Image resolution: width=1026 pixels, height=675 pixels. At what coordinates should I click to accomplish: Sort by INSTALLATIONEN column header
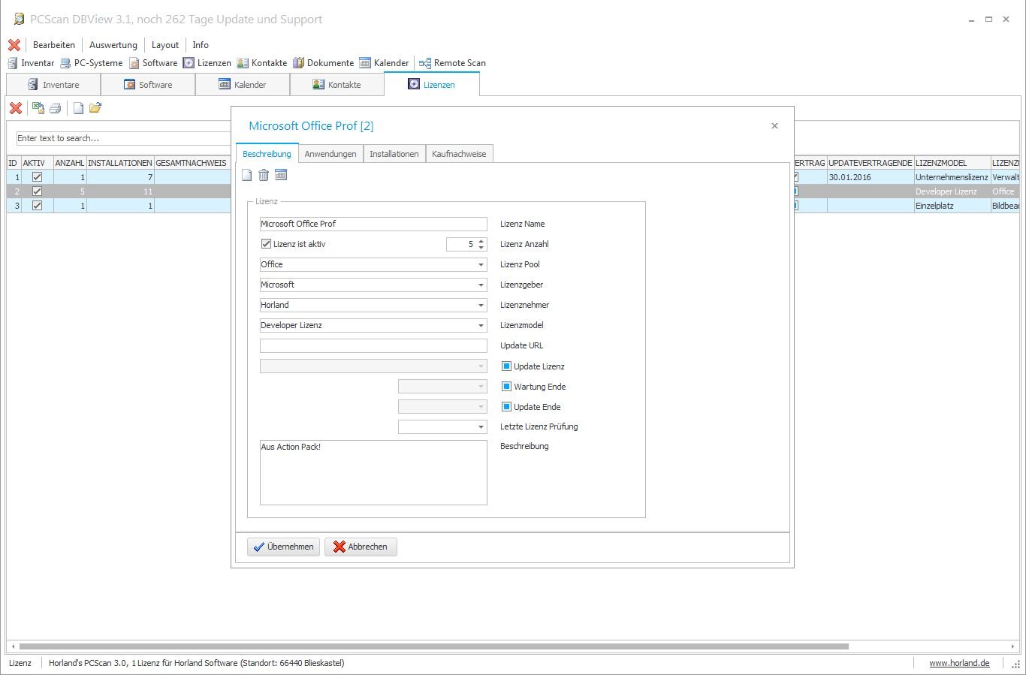[x=120, y=163]
